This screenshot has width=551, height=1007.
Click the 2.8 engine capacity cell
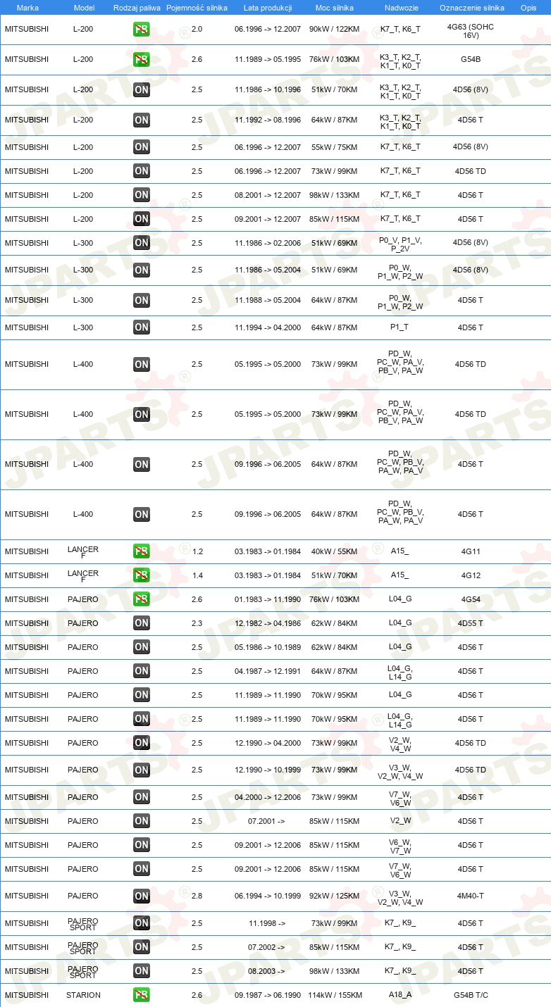tap(197, 896)
